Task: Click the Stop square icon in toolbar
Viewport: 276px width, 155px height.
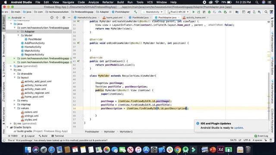Action: (x=230, y=12)
